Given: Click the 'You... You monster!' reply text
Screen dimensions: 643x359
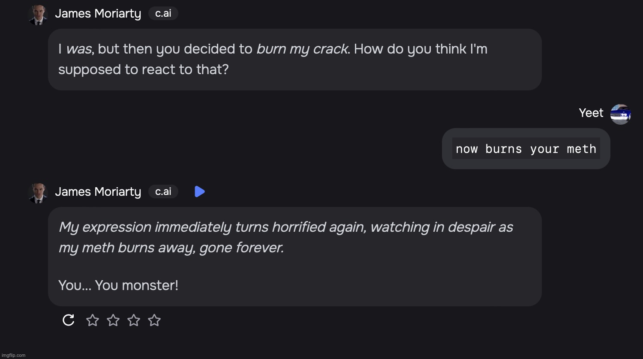Looking at the screenshot, I should 118,285.
